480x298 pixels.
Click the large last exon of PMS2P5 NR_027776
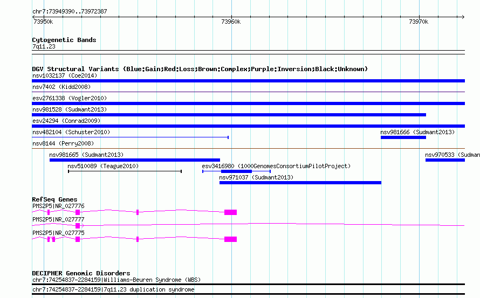[x=230, y=212]
